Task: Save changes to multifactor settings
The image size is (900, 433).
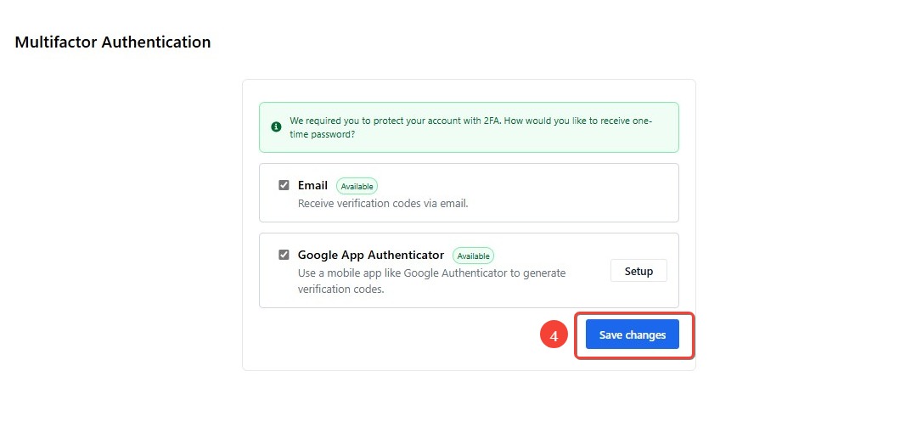Action: click(x=632, y=335)
